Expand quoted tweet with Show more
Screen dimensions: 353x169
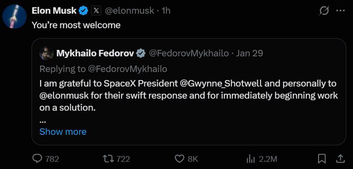click(x=63, y=132)
